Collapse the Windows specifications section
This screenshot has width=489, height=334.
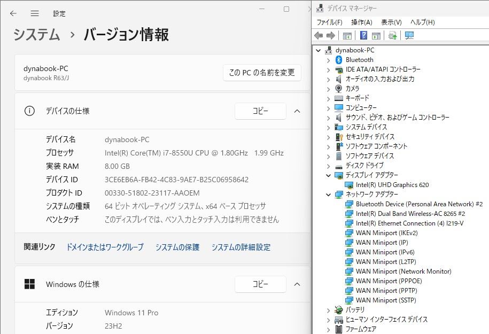[297, 284]
